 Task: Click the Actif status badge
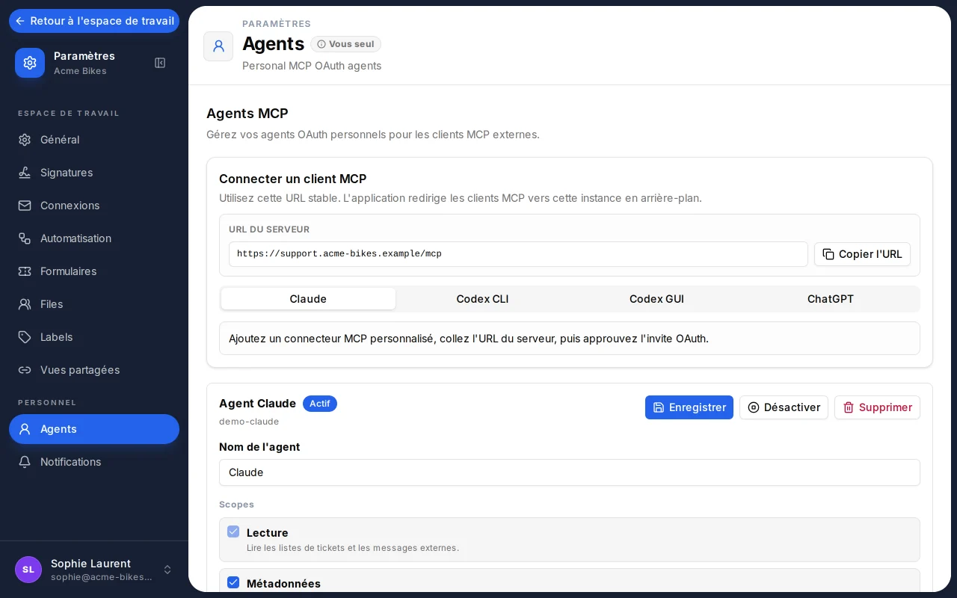pos(320,404)
